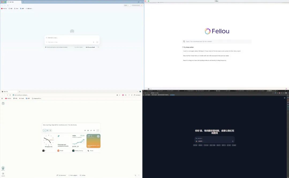Click the 'Try deep action' label in Fellou
Screen dimensions: 289x178
click(188, 47)
